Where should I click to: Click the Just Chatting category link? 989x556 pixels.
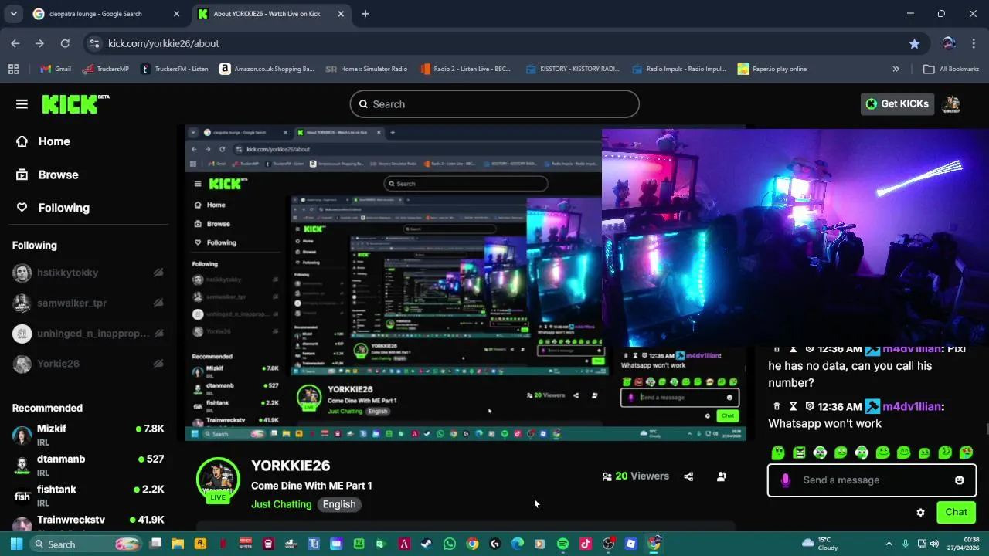(x=281, y=504)
